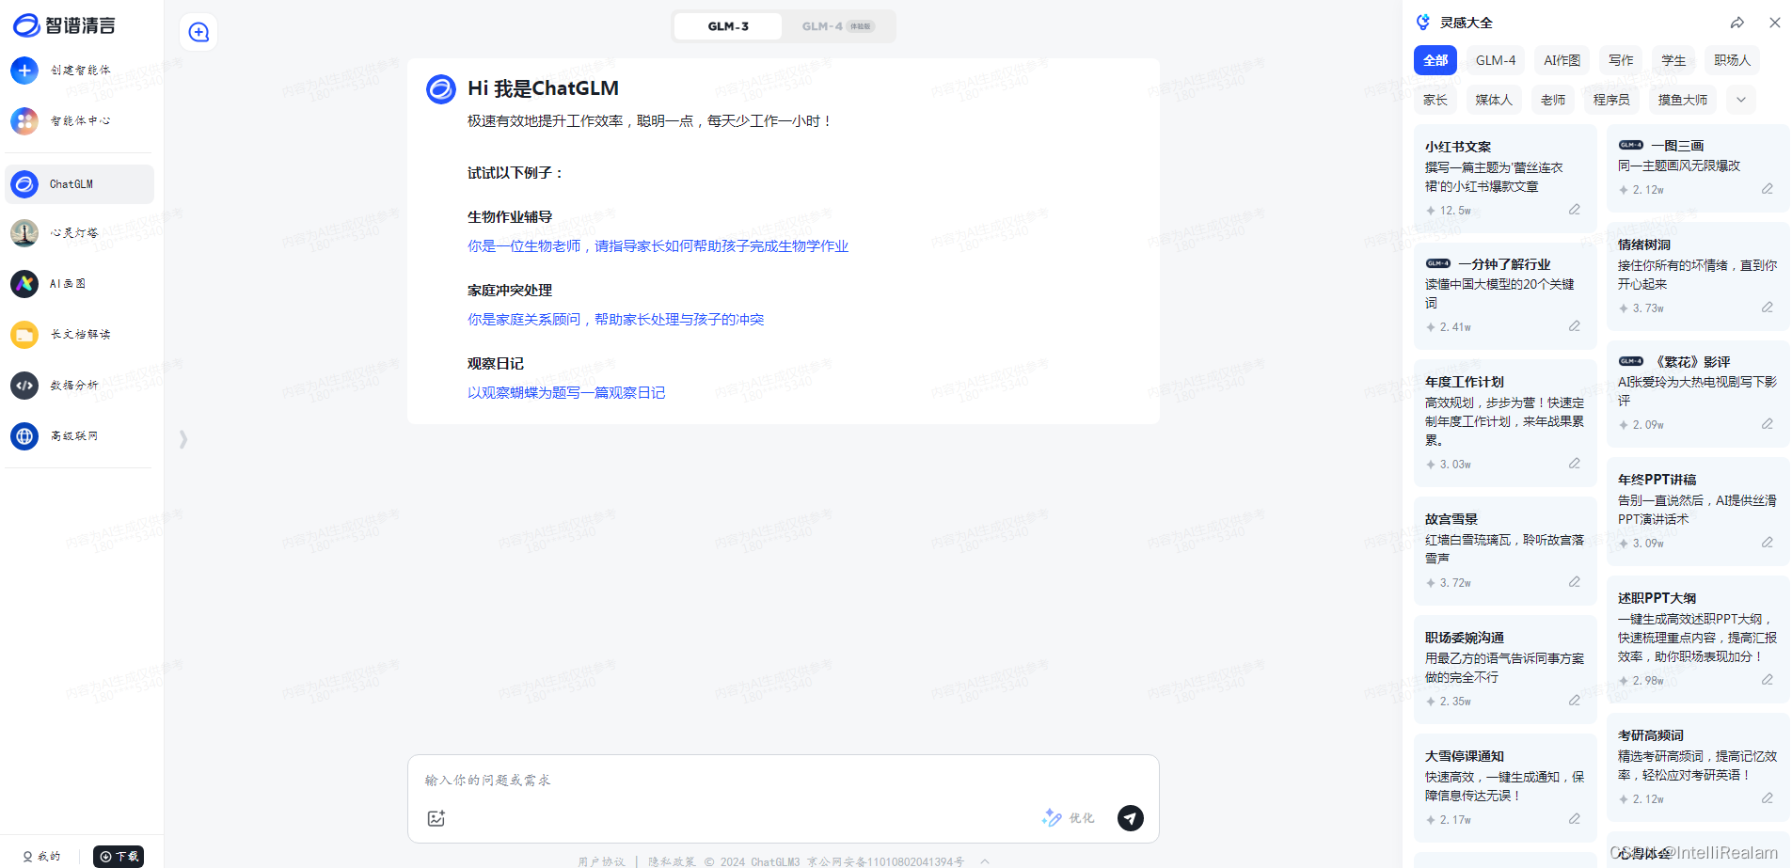Switch to the GLM-4 model tab
This screenshot has height=868, width=1792.
coord(837,26)
